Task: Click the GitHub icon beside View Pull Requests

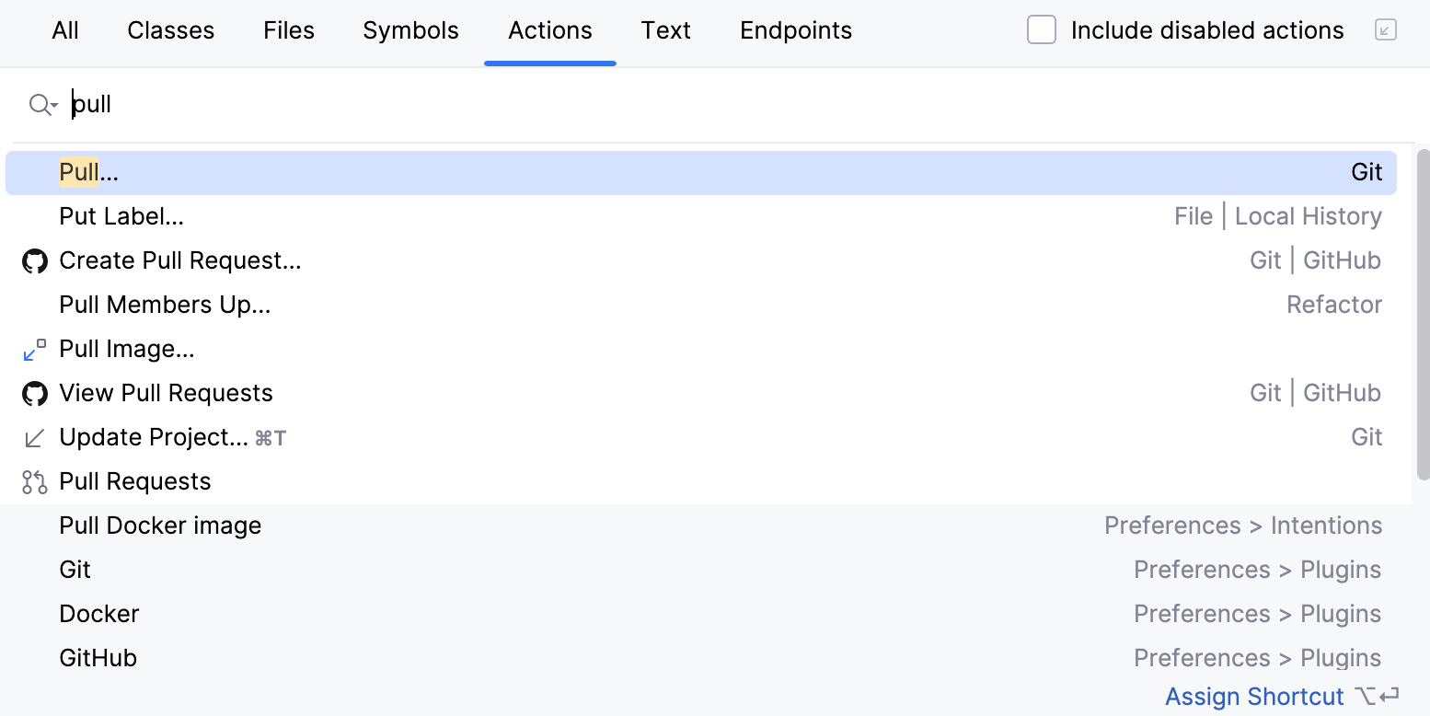Action: tap(34, 393)
